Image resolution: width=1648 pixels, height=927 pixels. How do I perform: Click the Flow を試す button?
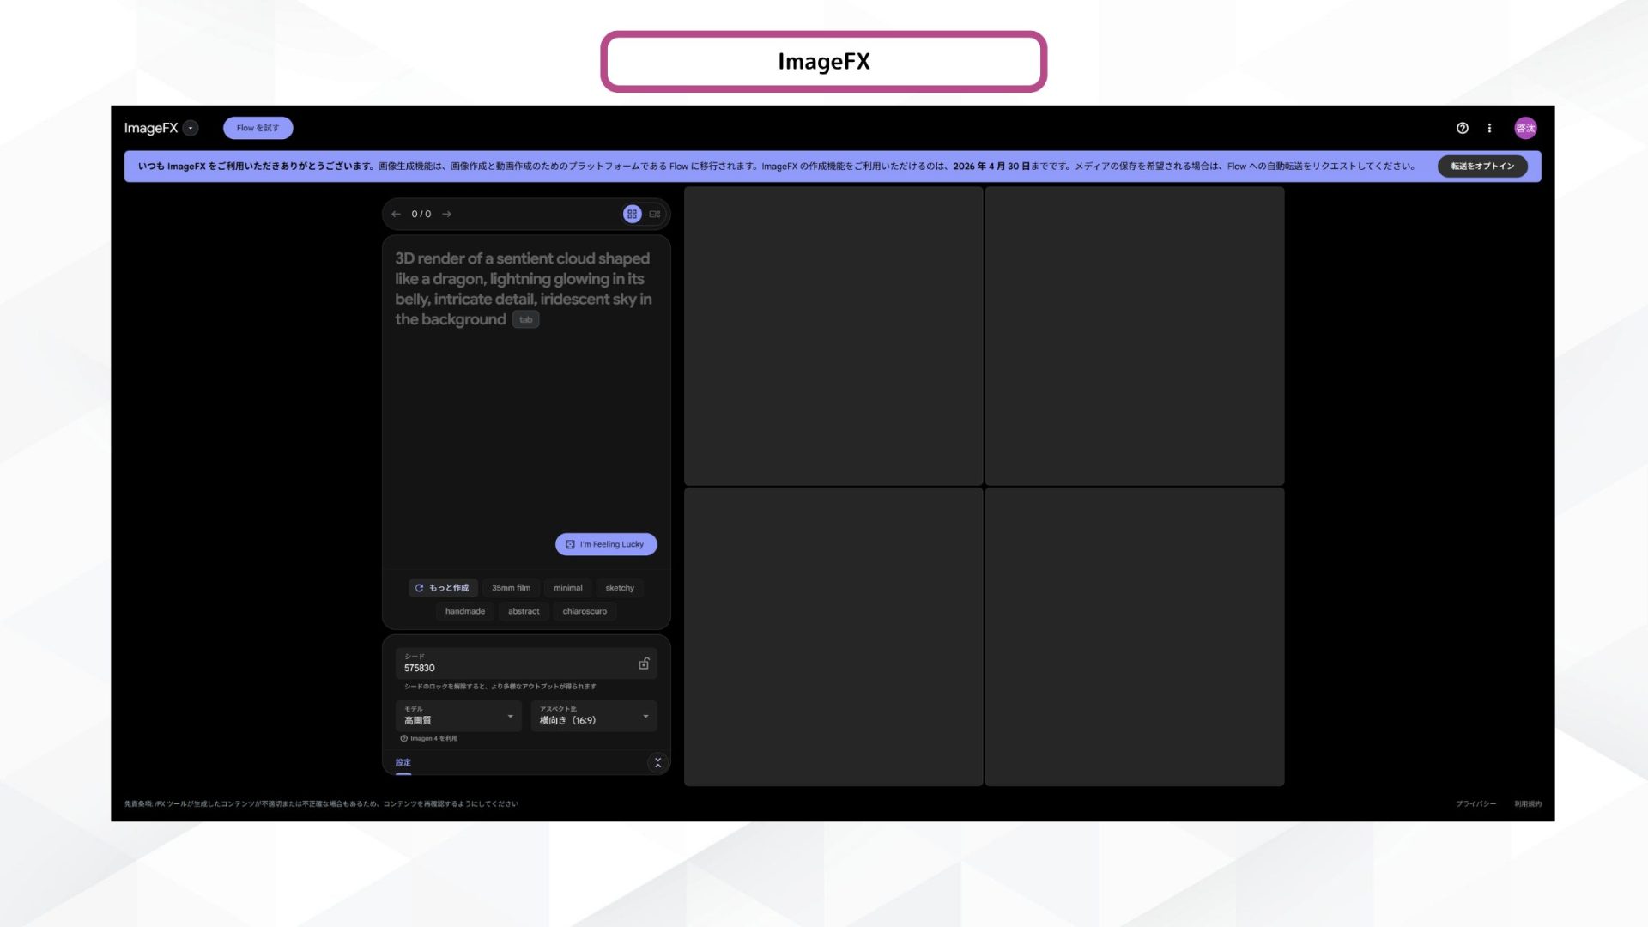[257, 128]
